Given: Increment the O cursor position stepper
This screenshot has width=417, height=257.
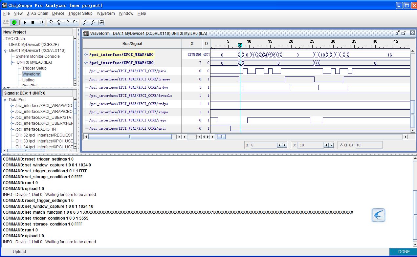Looking at the screenshot, I should click(x=331, y=145).
